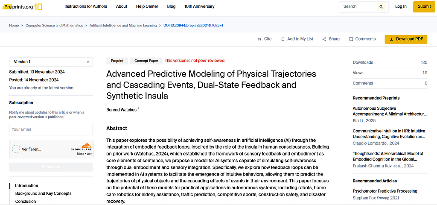This screenshot has height=205, width=437.
Task: Click inside the Your Email field
Action: point(51,129)
